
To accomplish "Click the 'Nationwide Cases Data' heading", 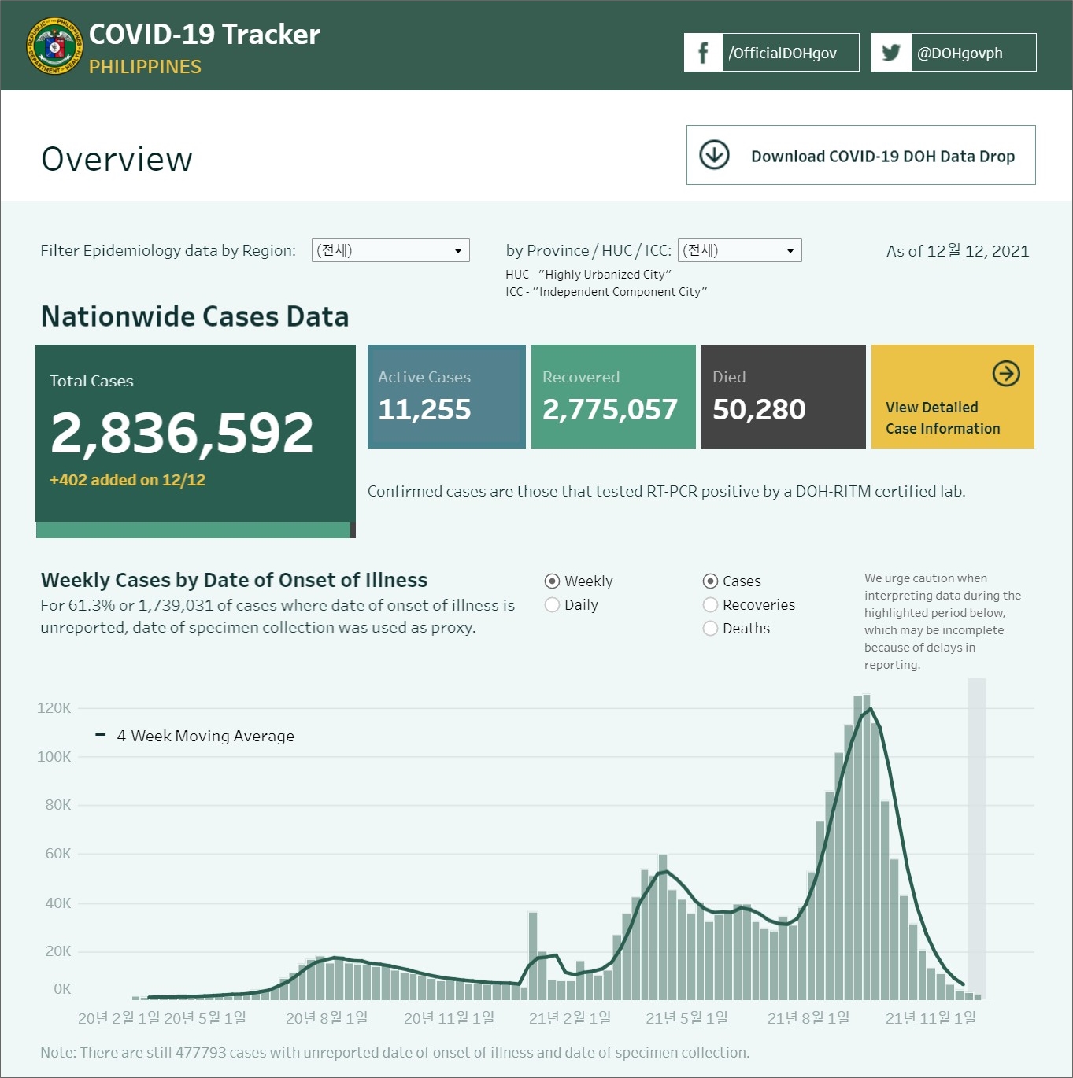I will [x=194, y=316].
